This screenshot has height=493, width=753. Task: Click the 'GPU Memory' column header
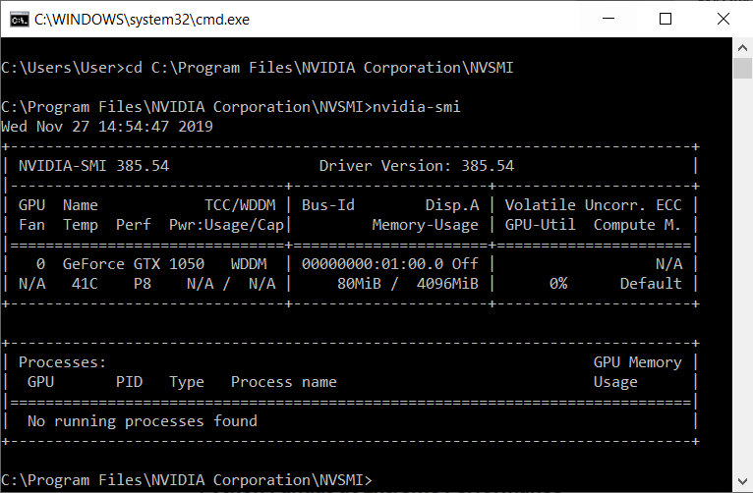click(637, 362)
